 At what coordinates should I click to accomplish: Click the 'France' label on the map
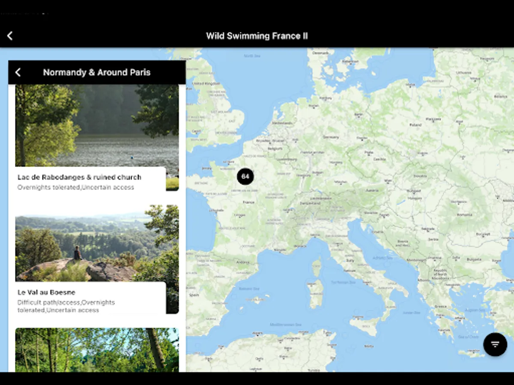(x=248, y=202)
